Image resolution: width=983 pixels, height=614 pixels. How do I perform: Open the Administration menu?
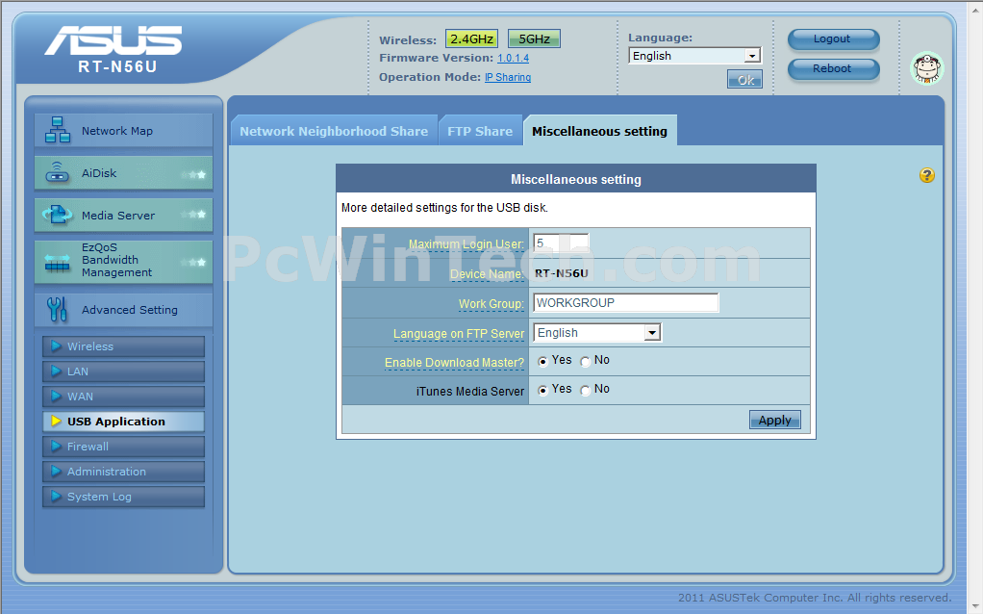click(123, 472)
